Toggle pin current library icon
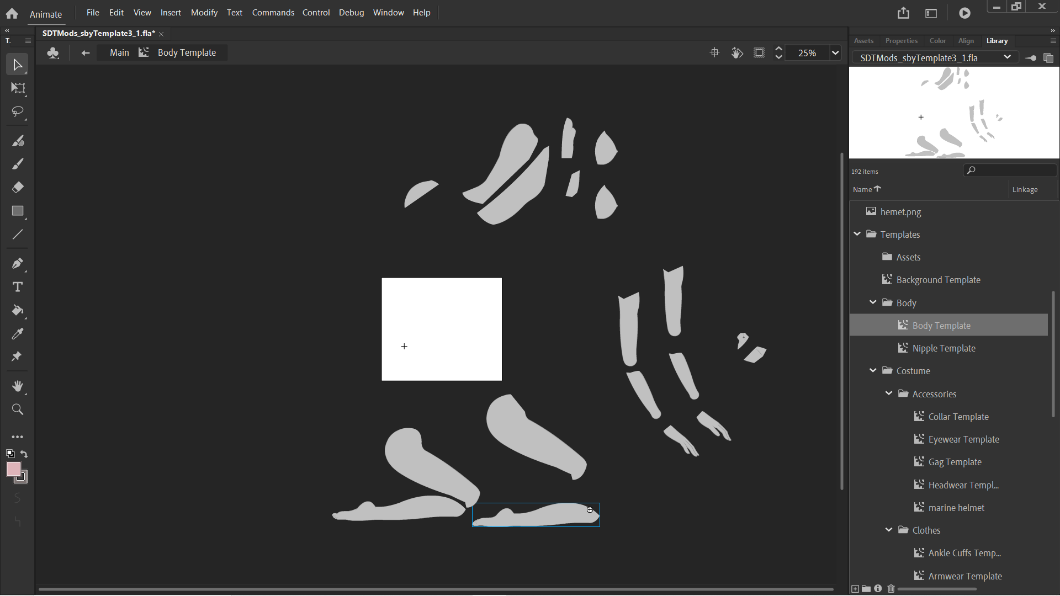 click(1030, 58)
